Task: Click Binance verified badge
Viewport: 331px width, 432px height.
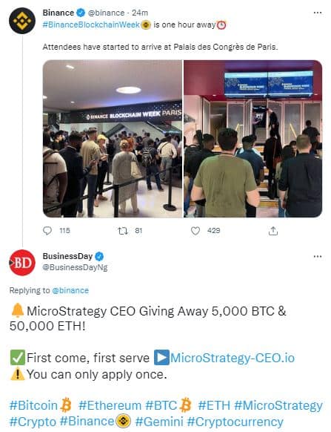Action: pos(81,13)
